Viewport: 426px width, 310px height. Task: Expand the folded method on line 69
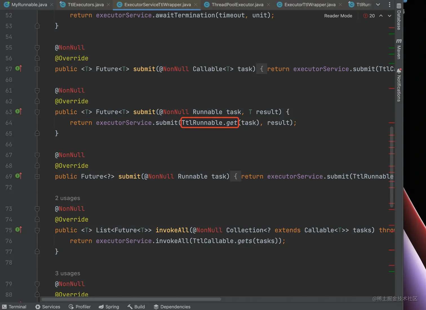pyautogui.click(x=37, y=177)
